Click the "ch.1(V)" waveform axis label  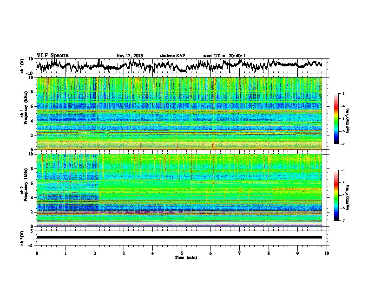click(x=22, y=66)
